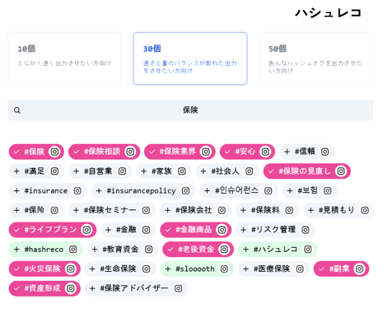Select the 50個 output option card
Image resolution: width=388 pixels, height=313 pixels.
(x=316, y=58)
